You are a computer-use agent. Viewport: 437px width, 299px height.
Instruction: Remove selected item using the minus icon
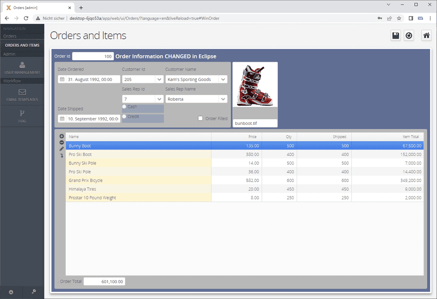point(61,142)
